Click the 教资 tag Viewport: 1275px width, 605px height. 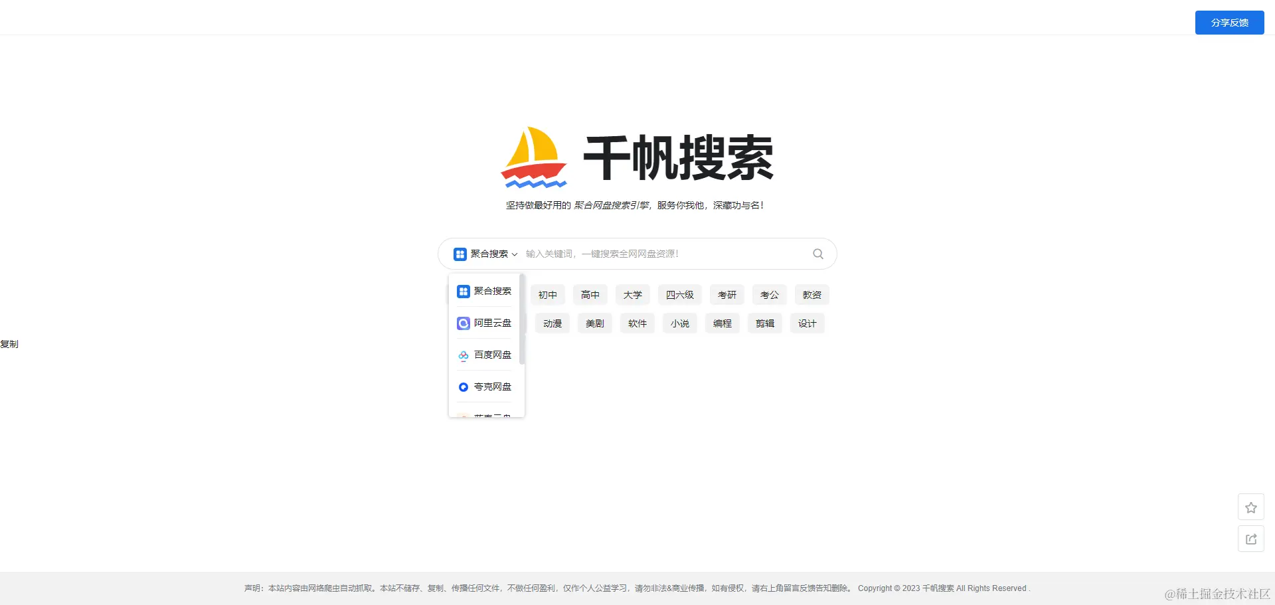[812, 295]
